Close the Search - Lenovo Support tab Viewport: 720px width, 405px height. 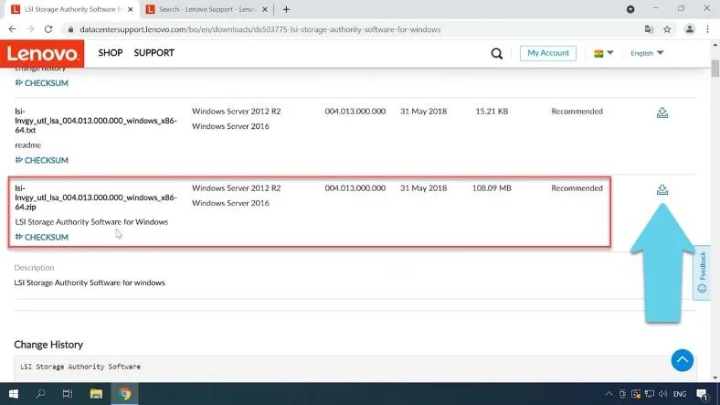(264, 9)
